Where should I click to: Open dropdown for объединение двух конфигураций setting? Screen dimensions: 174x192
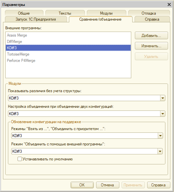click(x=163, y=114)
